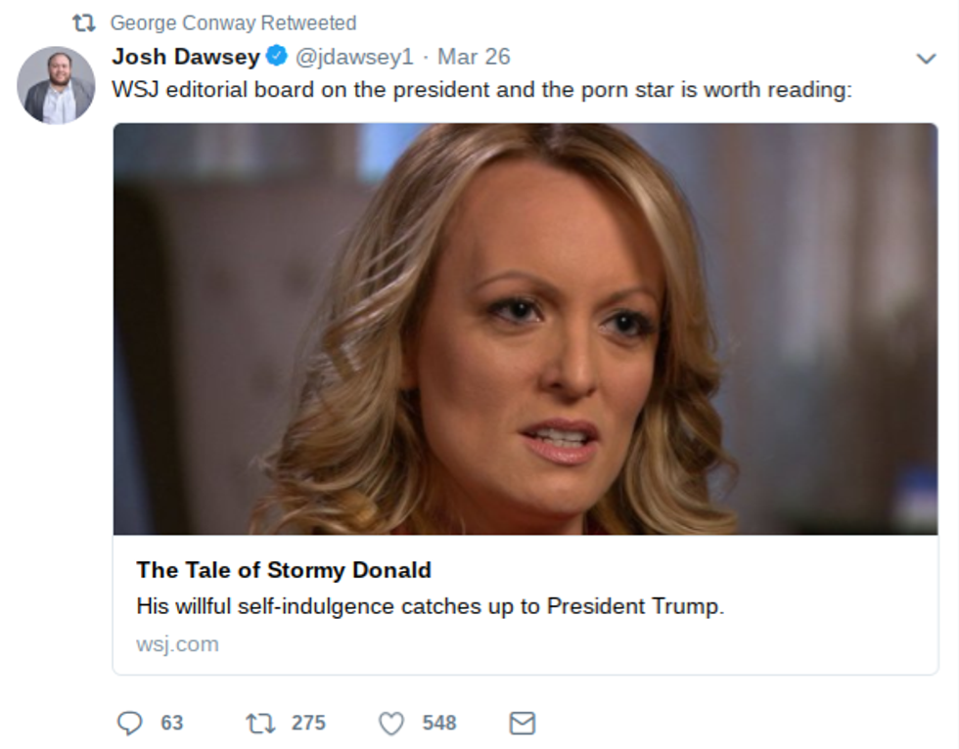Open Josh Dawsey's profile picture
Image resolution: width=959 pixels, height=749 pixels.
[56, 85]
